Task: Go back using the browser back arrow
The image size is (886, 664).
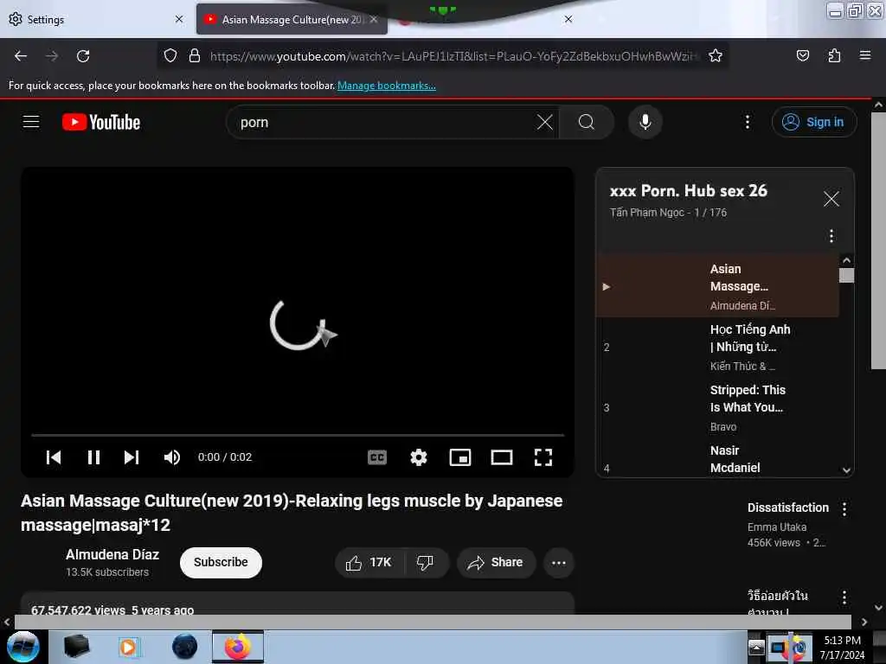Action: 21,56
